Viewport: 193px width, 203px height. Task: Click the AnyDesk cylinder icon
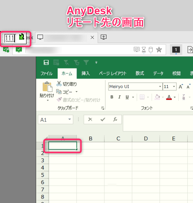(151, 50)
